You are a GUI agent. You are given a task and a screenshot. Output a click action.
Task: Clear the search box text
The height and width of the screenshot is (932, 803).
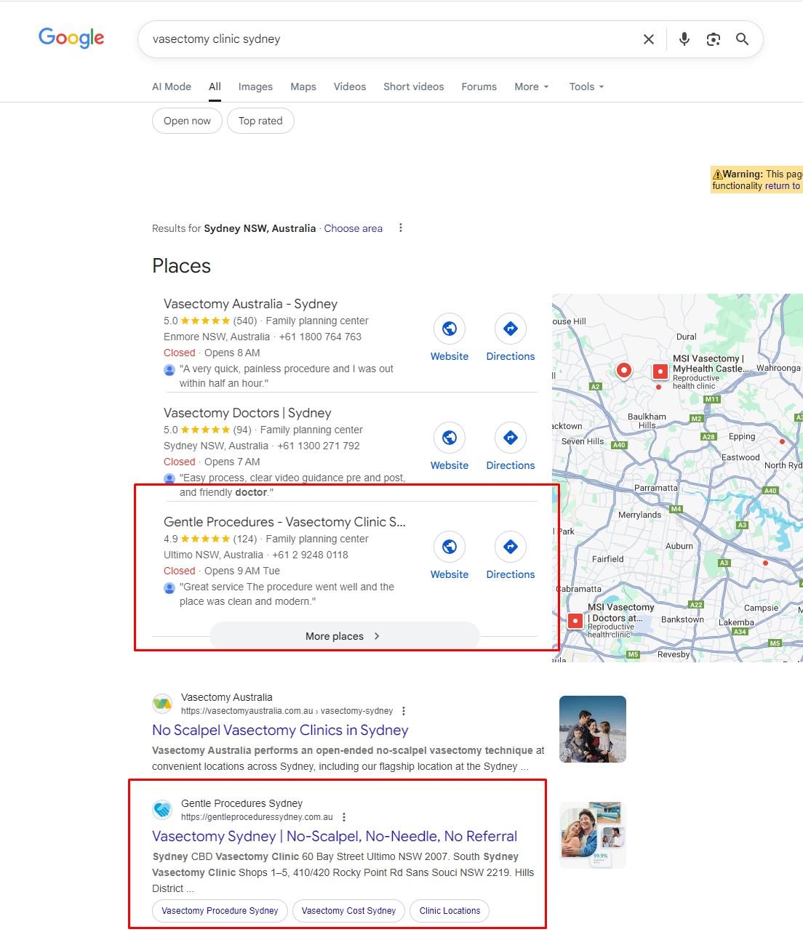click(x=649, y=39)
